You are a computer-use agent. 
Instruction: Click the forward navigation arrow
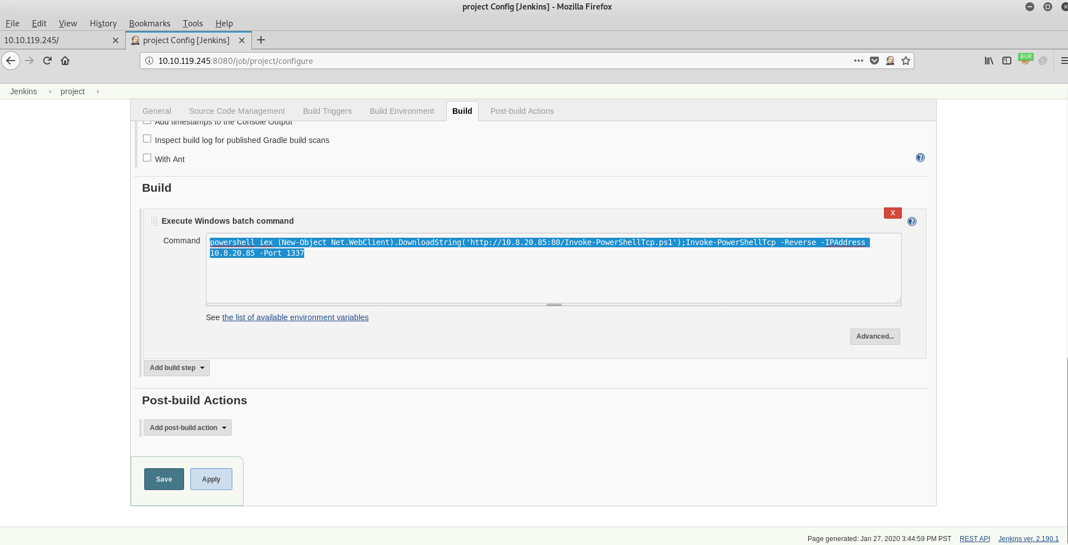click(30, 61)
